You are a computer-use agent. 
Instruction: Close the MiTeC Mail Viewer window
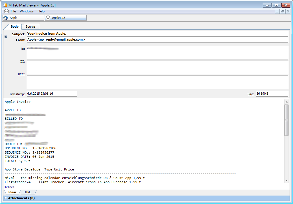pos(286,5)
